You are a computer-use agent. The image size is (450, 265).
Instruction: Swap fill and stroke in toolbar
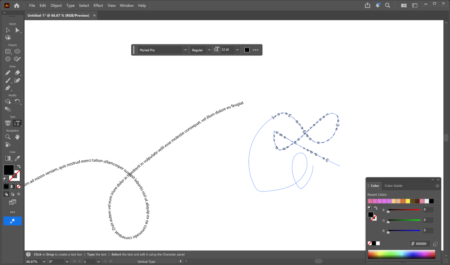[19, 166]
